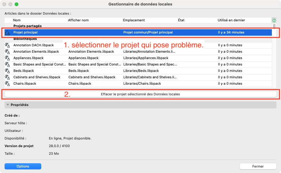Click Libraries/Basic Shapes and Spec... location cell
The height and width of the screenshot is (173, 281).
click(x=150, y=64)
